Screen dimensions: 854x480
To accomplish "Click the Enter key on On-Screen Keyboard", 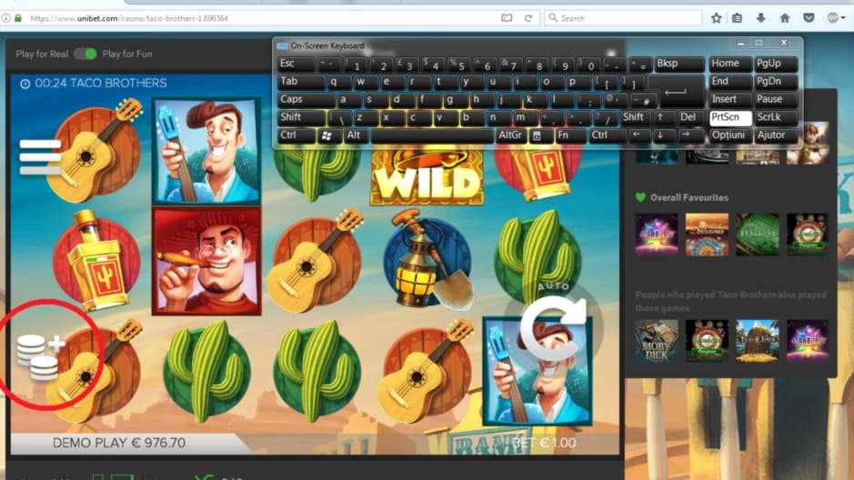I will 676,91.
